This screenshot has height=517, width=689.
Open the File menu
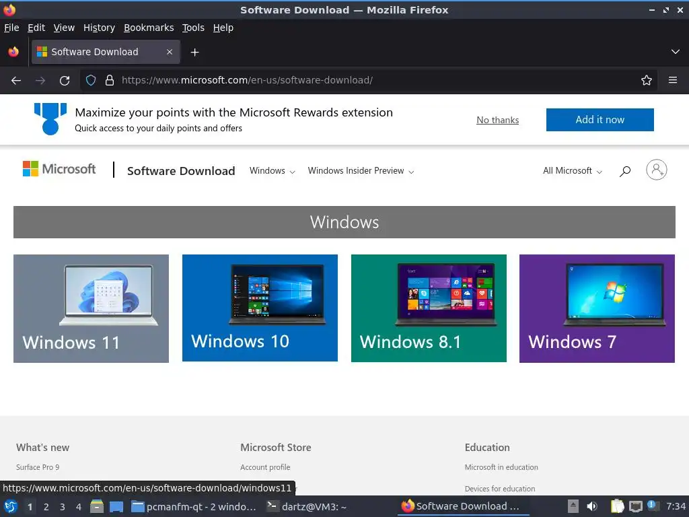[x=11, y=28]
